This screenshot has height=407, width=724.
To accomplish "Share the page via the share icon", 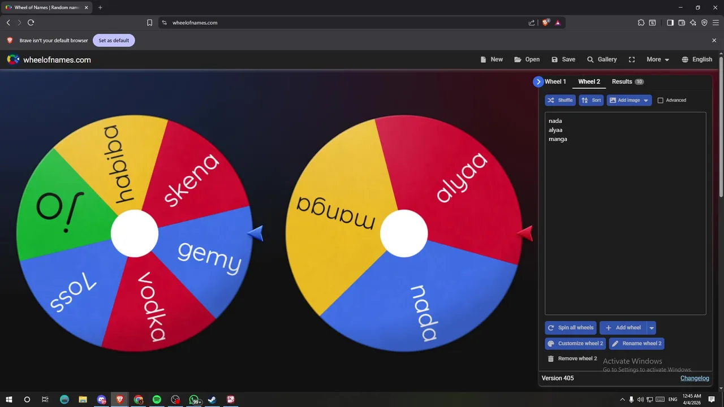I will [x=532, y=23].
